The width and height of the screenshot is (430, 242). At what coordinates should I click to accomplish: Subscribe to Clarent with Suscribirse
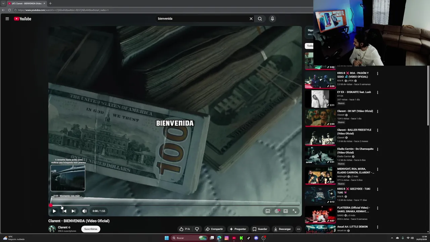coord(91,229)
